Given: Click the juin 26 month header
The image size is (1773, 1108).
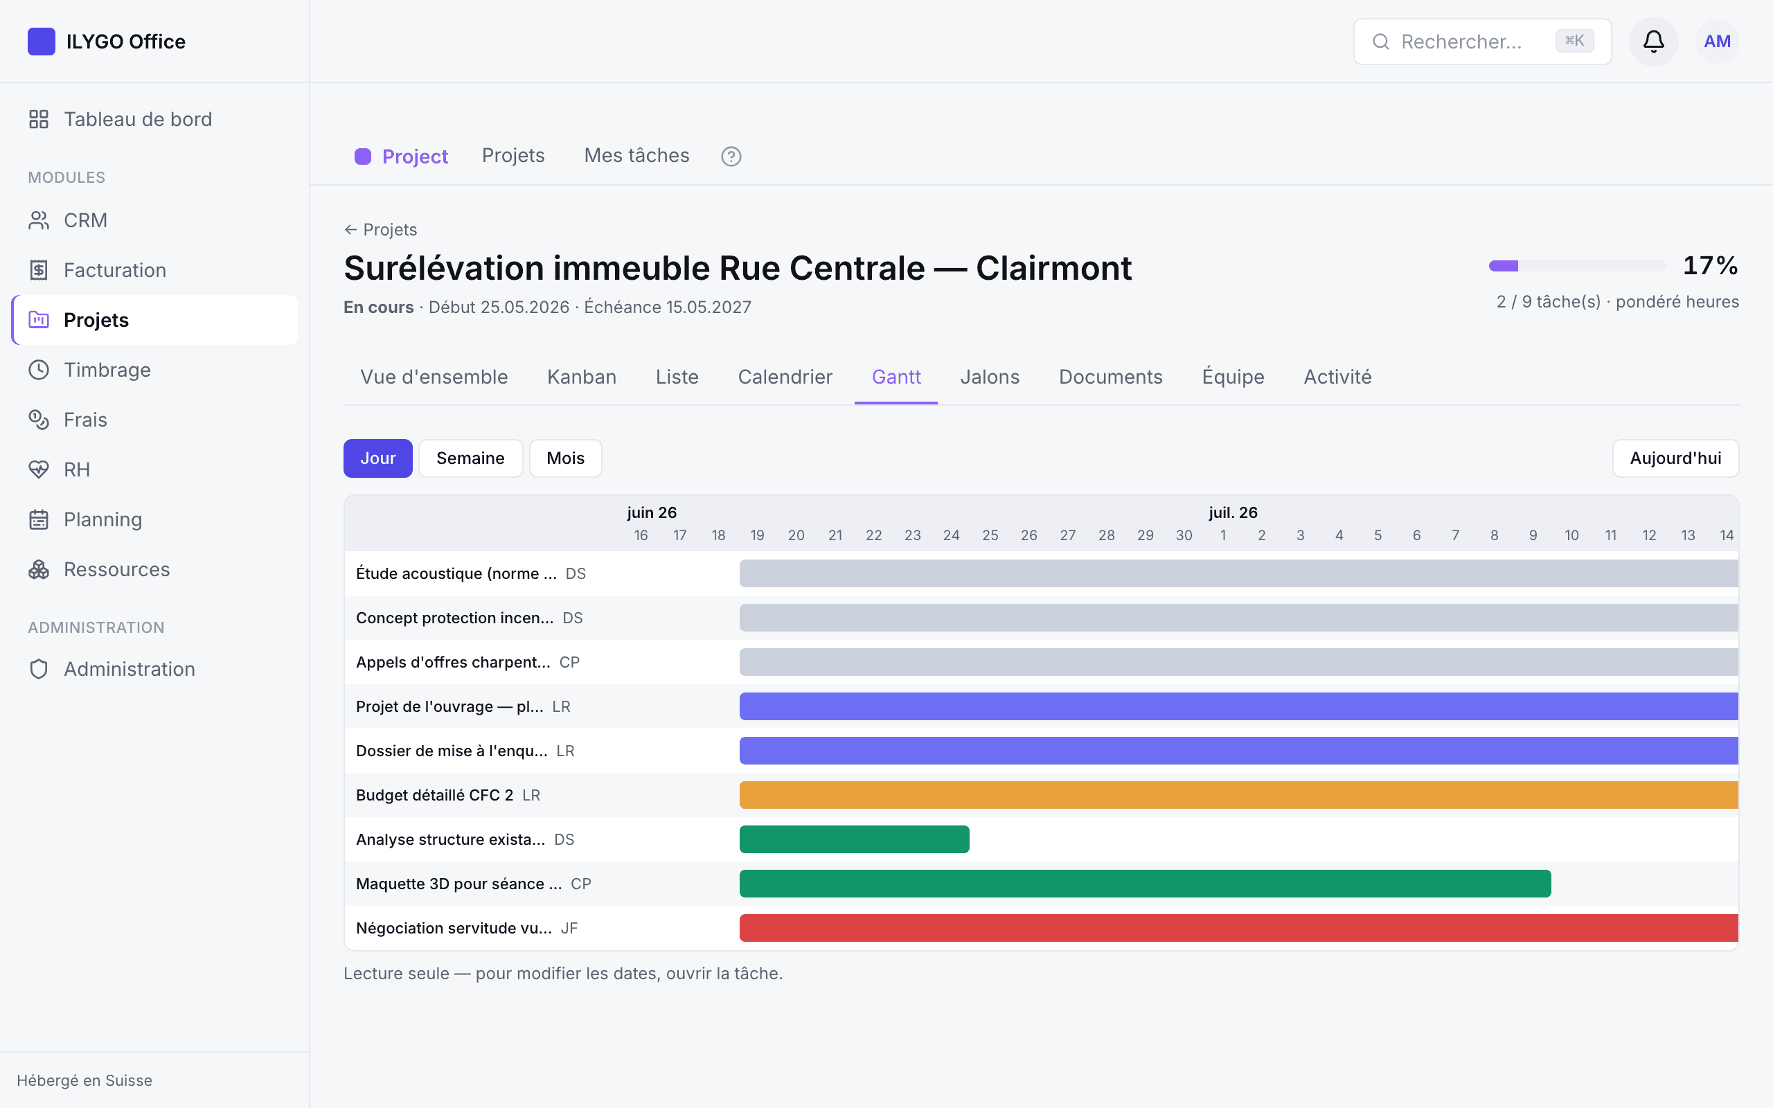Looking at the screenshot, I should tap(651, 512).
